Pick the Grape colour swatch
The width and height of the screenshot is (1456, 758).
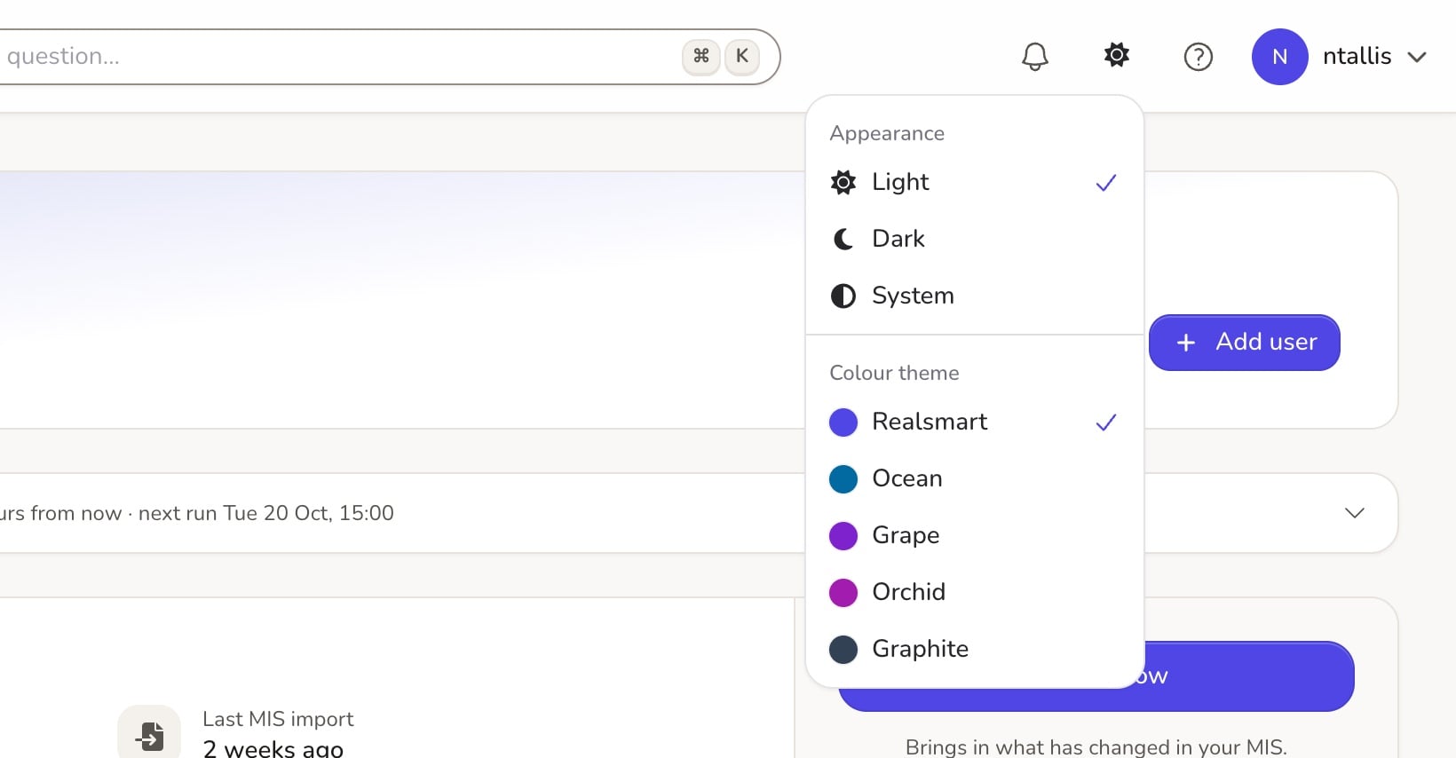pos(843,535)
